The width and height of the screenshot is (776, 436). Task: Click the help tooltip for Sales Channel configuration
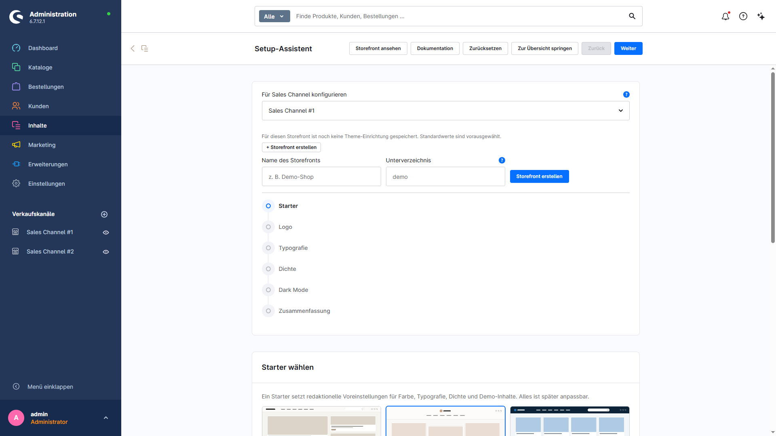pyautogui.click(x=626, y=94)
